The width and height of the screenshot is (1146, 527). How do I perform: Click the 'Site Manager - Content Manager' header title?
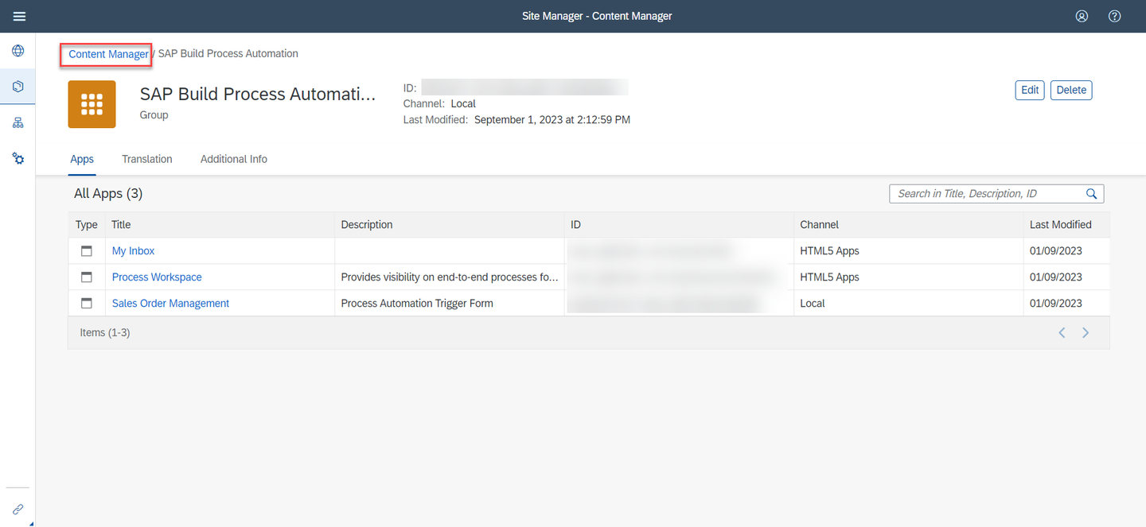(597, 16)
